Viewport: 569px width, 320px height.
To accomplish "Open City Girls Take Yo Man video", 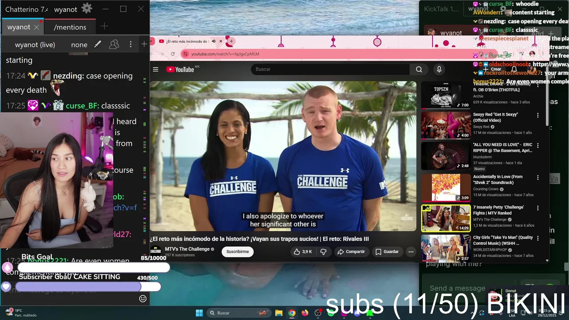I will (x=446, y=248).
